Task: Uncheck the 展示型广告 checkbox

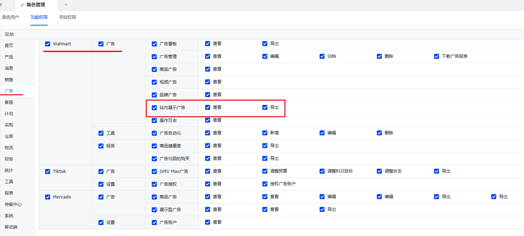Action: coord(154,210)
